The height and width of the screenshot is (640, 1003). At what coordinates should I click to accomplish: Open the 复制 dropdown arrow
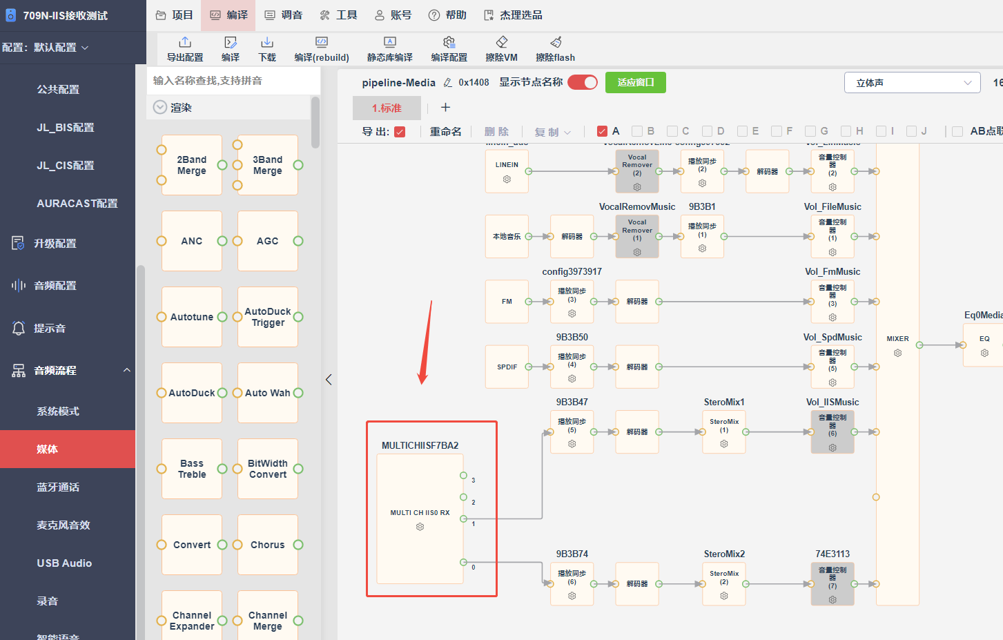[567, 133]
